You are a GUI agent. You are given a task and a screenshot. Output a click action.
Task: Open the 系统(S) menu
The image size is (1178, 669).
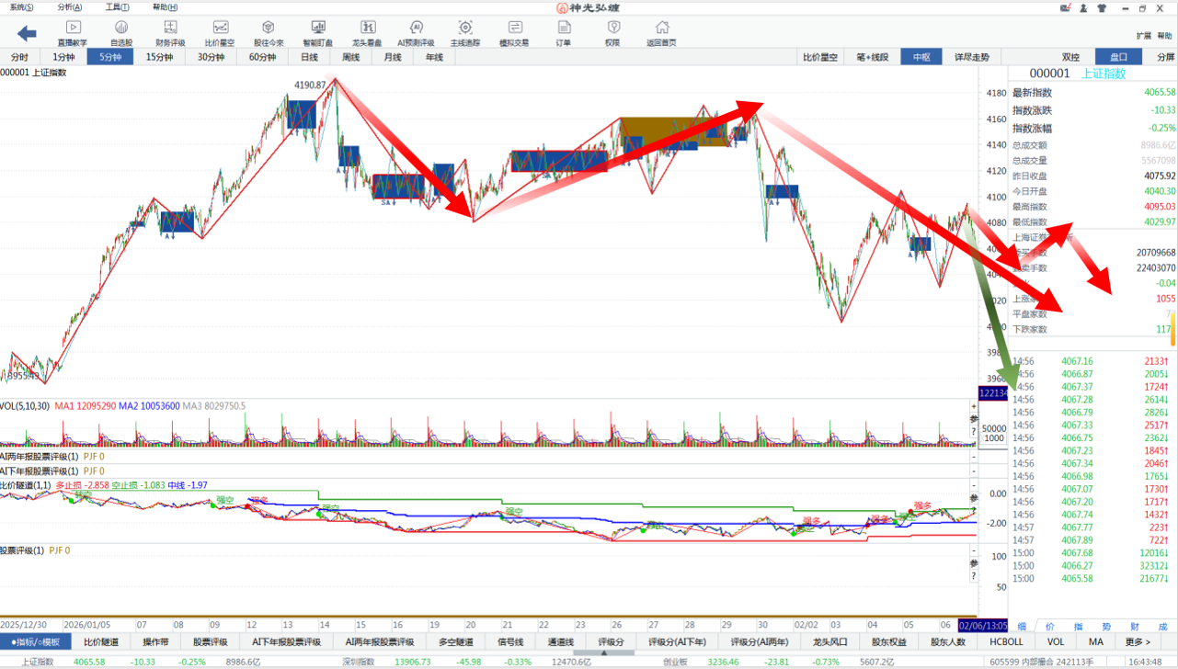point(21,7)
